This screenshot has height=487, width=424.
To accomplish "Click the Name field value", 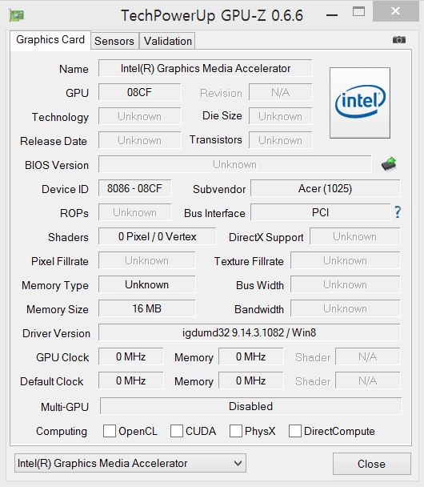I will [206, 68].
